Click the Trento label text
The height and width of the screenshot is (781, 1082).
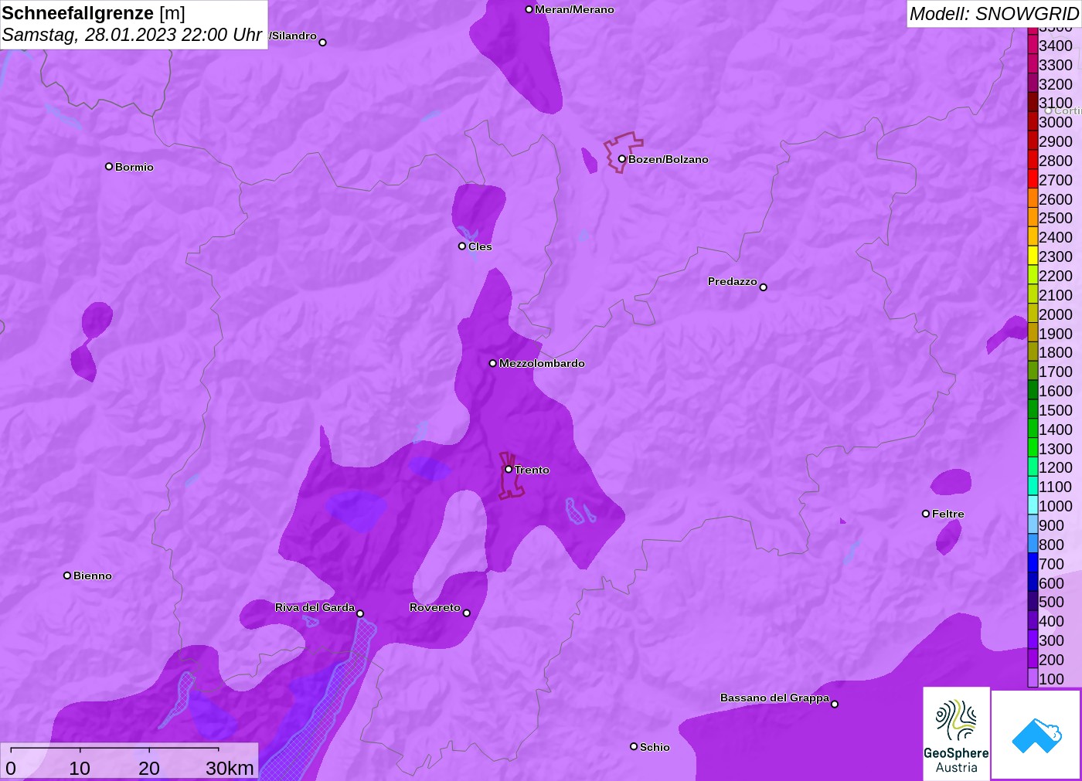(532, 470)
